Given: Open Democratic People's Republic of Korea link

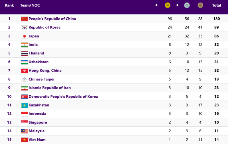Looking at the screenshot, I should coord(63,97).
